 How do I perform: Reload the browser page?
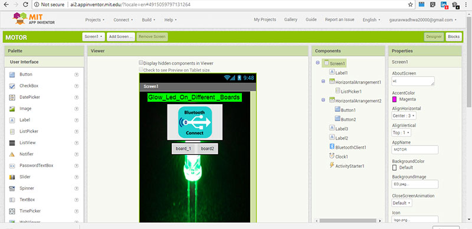point(25,5)
